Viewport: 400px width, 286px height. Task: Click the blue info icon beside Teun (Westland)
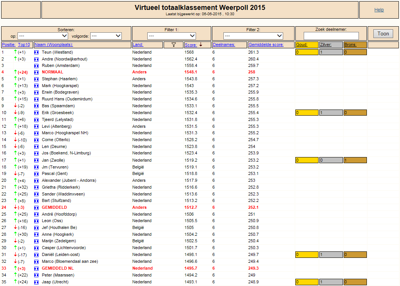(37, 52)
